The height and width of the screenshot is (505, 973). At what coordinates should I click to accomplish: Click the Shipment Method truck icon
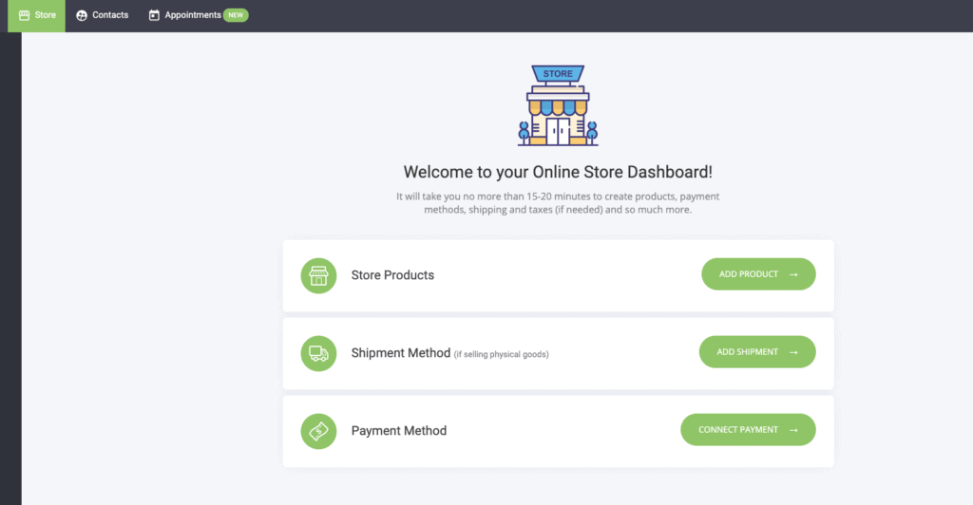[x=318, y=353]
